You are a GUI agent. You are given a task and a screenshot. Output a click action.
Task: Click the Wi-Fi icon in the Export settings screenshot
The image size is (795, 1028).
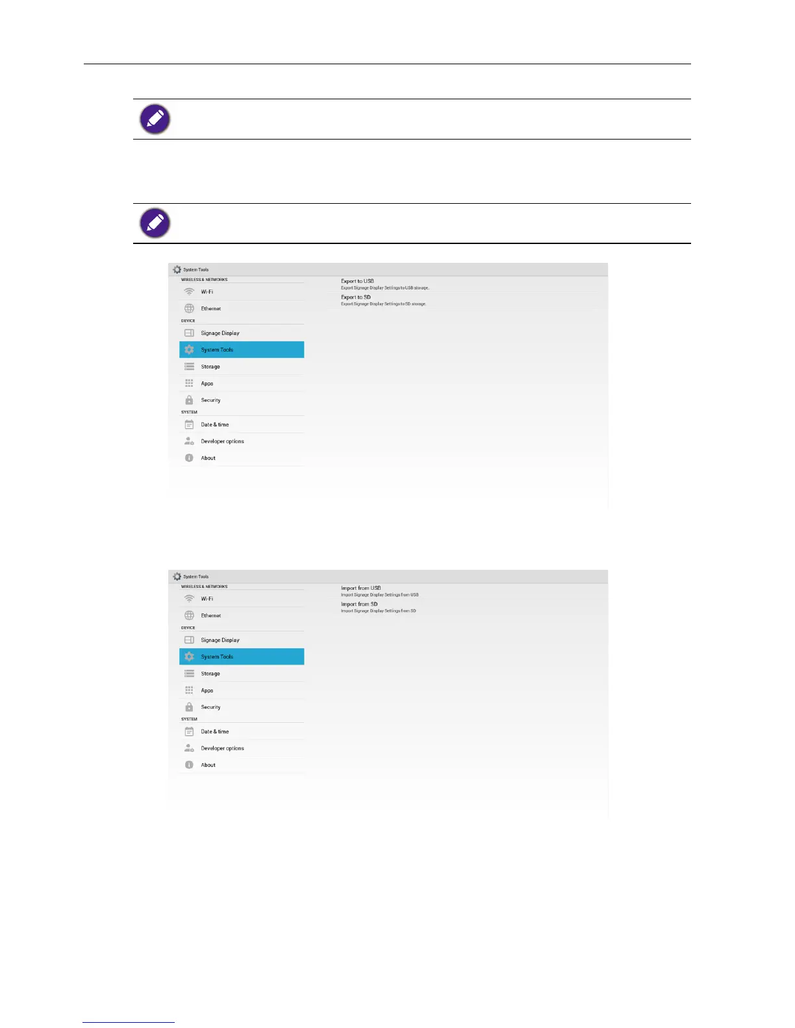[189, 292]
